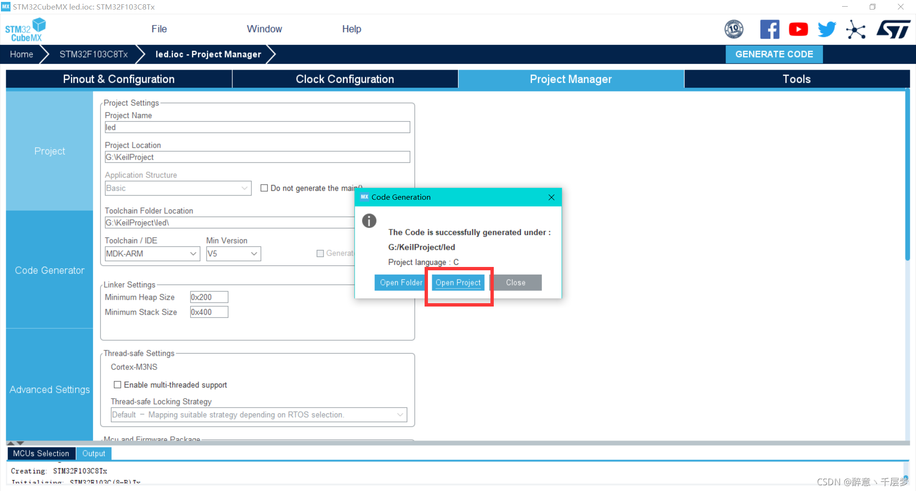Click the Minimum Heap Size field
This screenshot has width=916, height=491.
click(209, 297)
